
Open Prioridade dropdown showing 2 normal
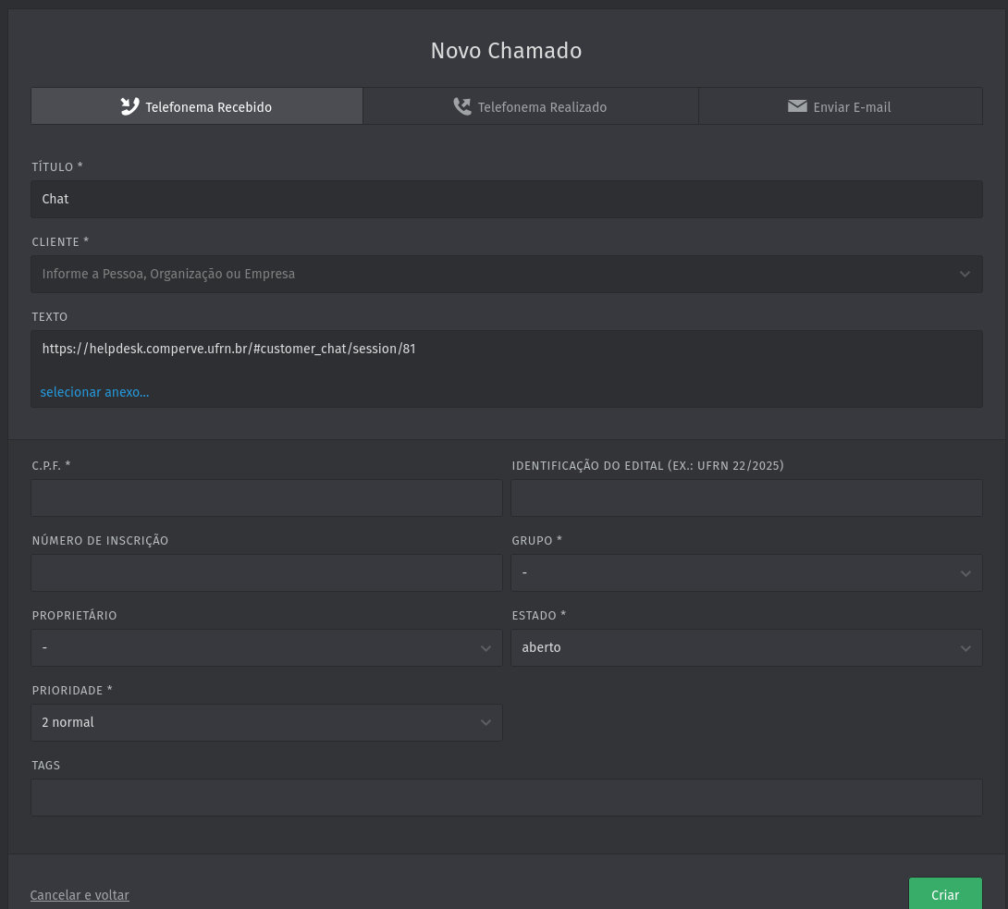[x=266, y=723]
